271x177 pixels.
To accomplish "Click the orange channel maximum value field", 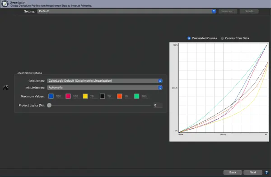I will coord(127,96).
